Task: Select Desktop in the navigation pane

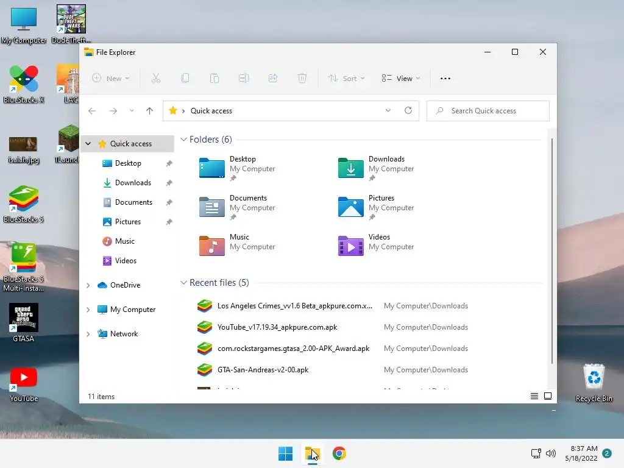Action: coord(127,163)
